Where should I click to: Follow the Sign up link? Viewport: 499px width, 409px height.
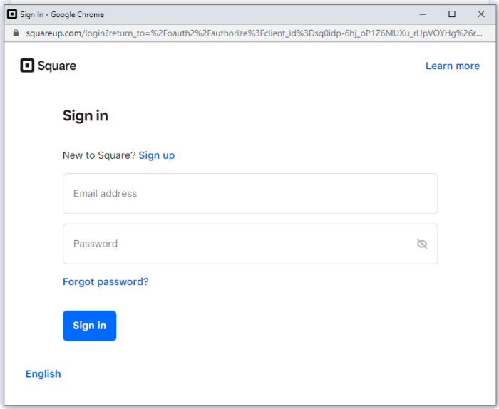pyautogui.click(x=156, y=155)
